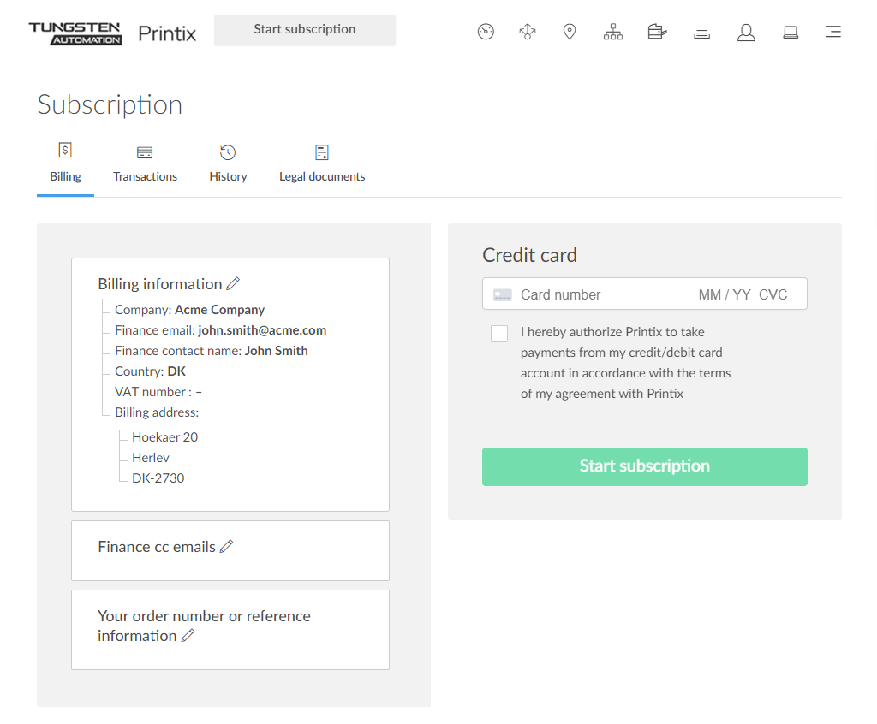Click the green Start subscription button

tap(644, 466)
